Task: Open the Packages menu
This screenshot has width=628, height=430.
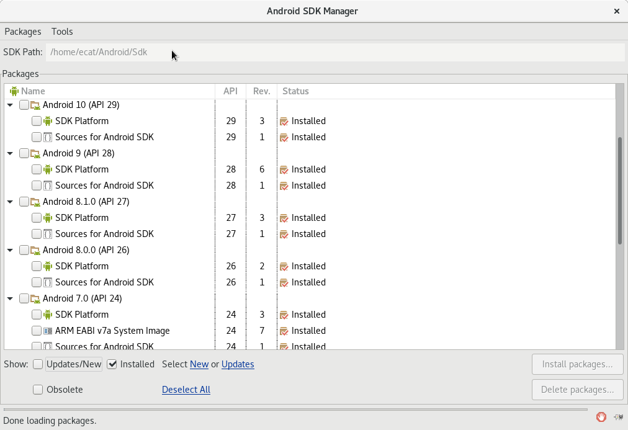Action: click(x=23, y=32)
